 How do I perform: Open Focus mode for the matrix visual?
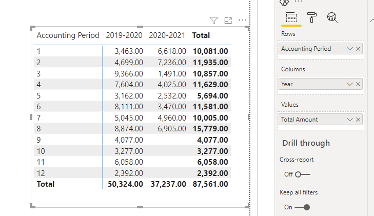point(228,21)
